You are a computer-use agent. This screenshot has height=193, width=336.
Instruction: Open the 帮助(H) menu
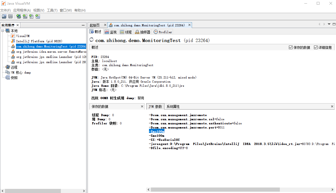pyautogui.click(x=80, y=10)
